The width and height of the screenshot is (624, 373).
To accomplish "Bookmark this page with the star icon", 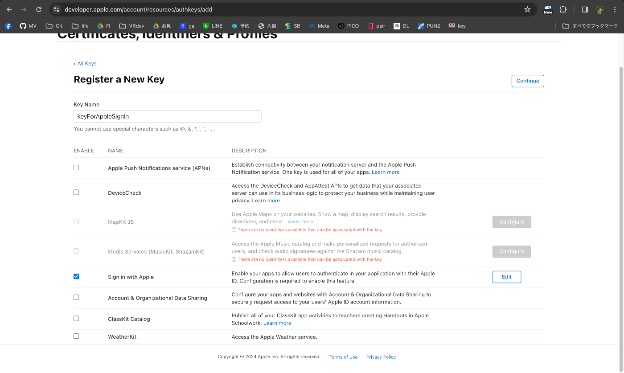I will tap(527, 9).
